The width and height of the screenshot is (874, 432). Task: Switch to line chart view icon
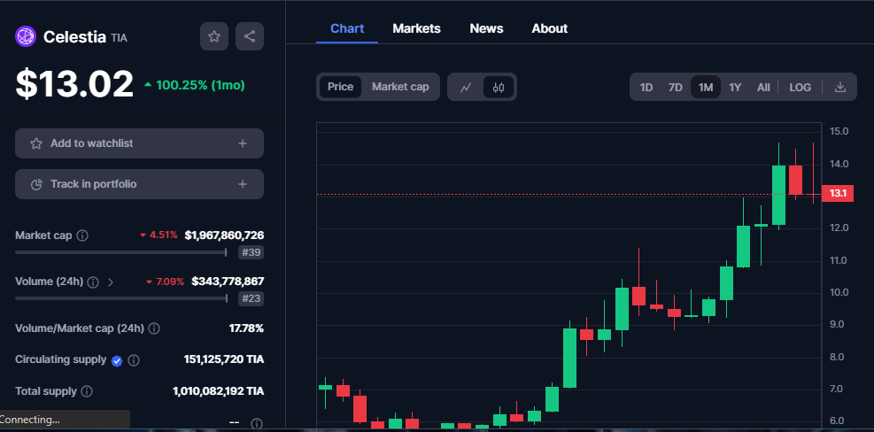point(466,87)
